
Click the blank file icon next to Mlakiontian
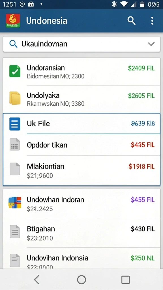15,169
